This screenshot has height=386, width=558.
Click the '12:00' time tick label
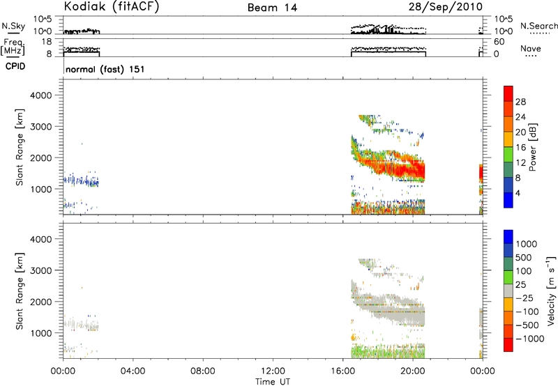[273, 371]
